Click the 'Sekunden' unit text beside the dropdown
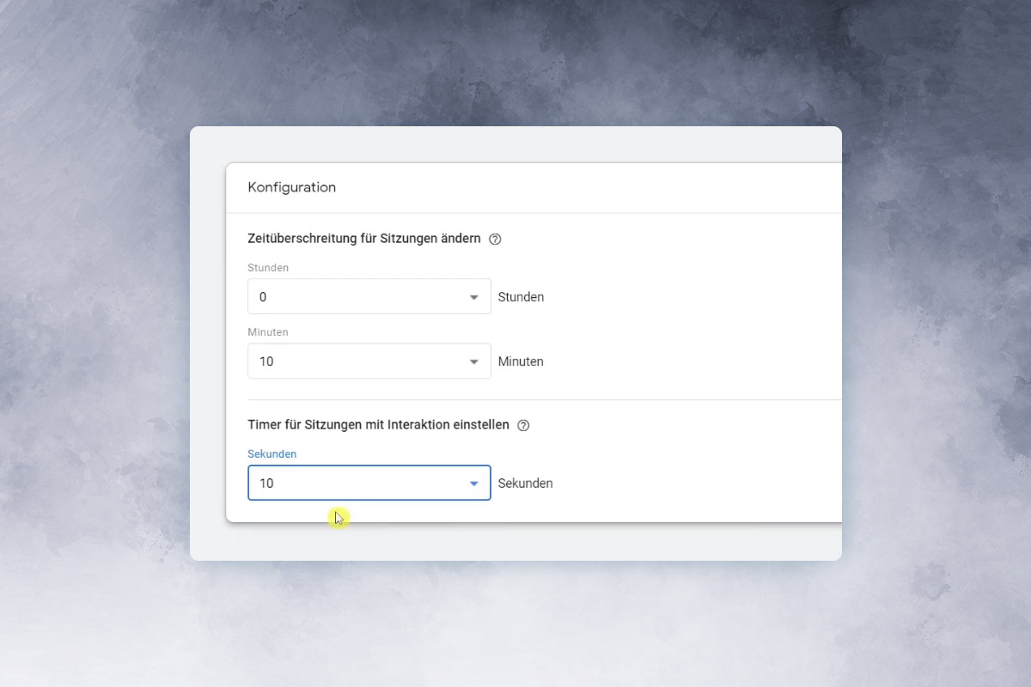Viewport: 1031px width, 687px height. point(526,483)
